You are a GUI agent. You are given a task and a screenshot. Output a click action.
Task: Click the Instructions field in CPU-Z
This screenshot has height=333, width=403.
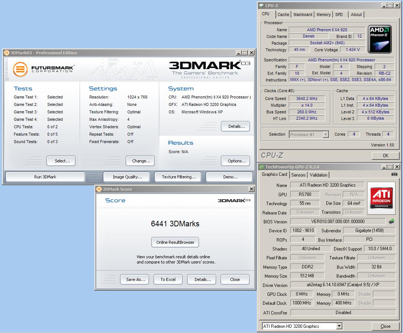click(340, 80)
